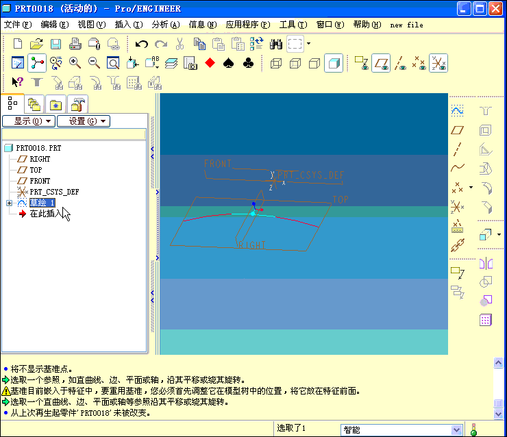
Task: Click model tree search field
Action: (x=74, y=134)
